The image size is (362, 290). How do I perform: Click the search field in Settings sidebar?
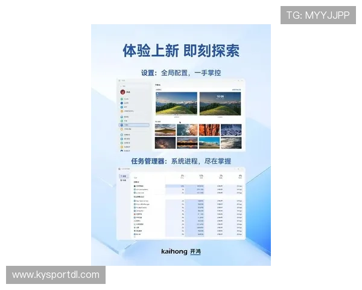tap(134, 86)
